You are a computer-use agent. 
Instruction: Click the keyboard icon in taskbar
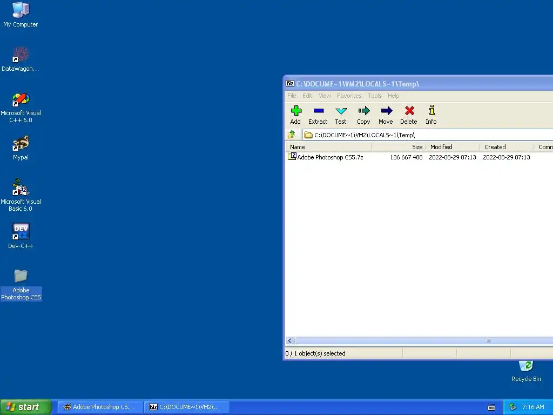click(491, 407)
